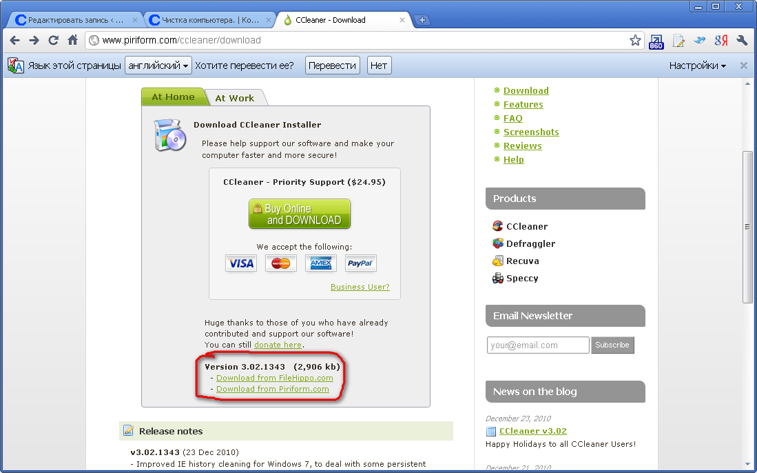Open the Download sidebar link

click(526, 91)
